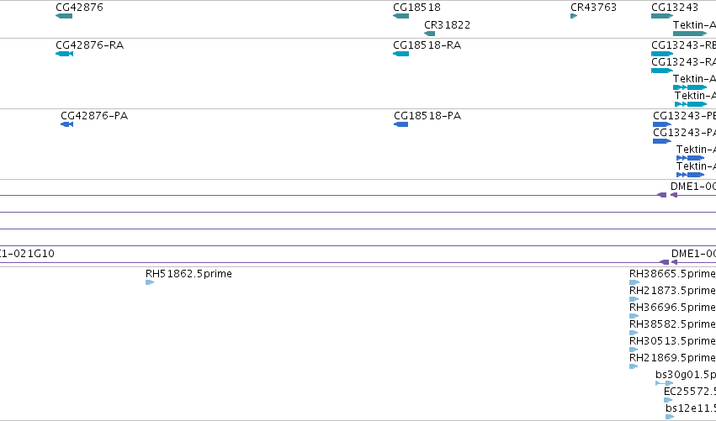
Task: Select the CG18518 gene label
Action: click(417, 8)
